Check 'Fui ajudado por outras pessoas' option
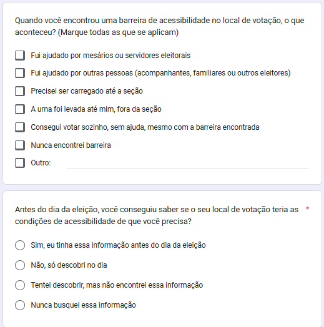324x327 pixels. click(x=20, y=73)
